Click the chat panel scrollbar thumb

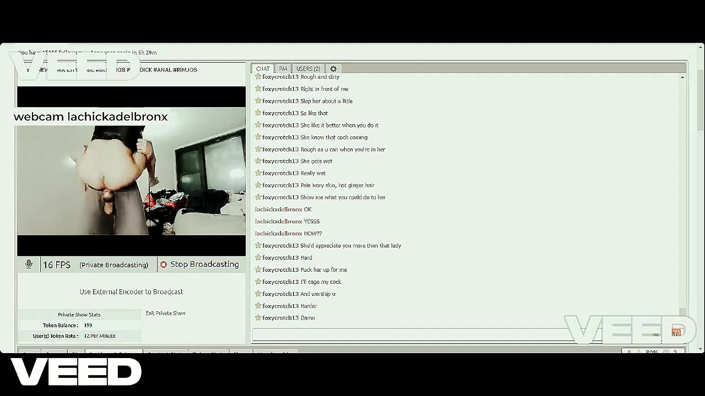click(682, 312)
